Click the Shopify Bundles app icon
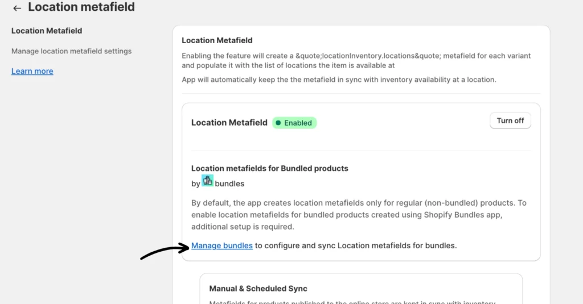Image resolution: width=583 pixels, height=304 pixels. coord(208,181)
